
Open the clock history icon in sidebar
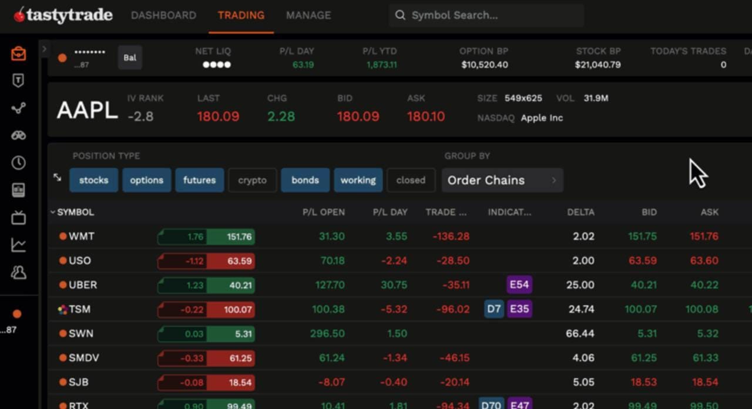tap(18, 163)
